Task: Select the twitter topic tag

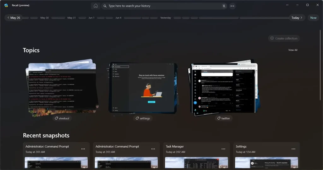Action: tap(223, 118)
